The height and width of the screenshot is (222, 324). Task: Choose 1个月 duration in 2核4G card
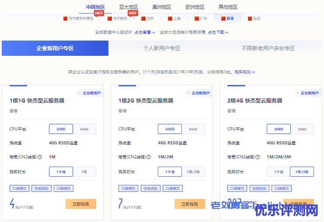[279, 172]
